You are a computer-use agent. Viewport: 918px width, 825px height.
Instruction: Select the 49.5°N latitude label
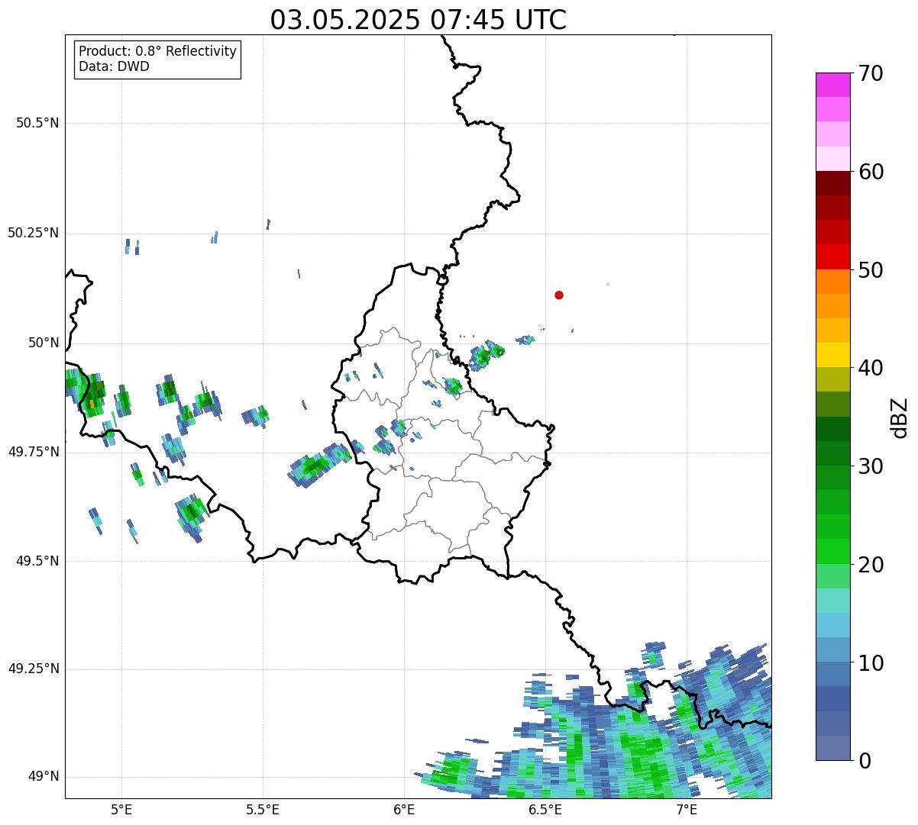(37, 561)
